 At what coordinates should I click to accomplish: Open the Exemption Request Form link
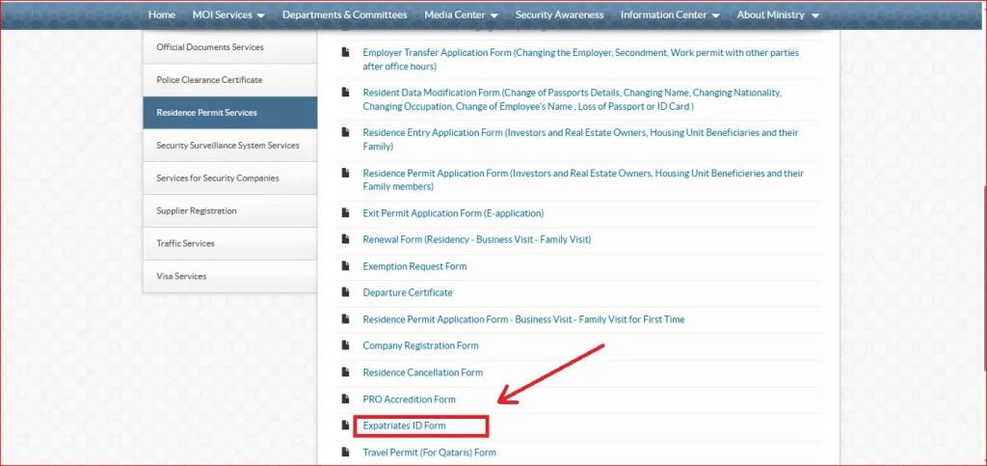pyautogui.click(x=414, y=266)
